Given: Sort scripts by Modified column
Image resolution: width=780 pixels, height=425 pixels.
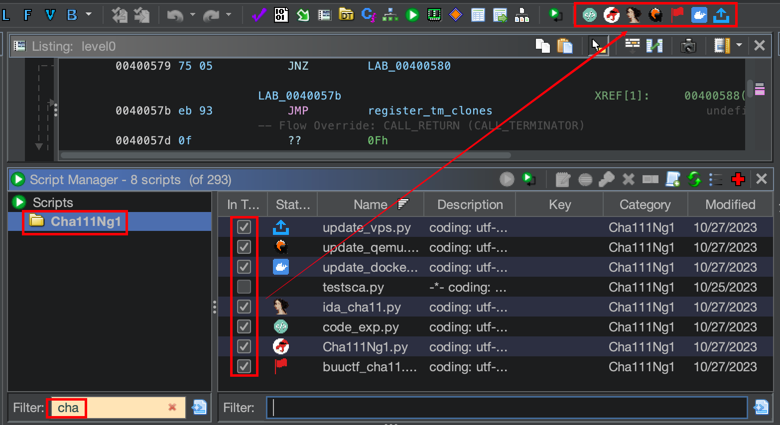Looking at the screenshot, I should pos(730,205).
